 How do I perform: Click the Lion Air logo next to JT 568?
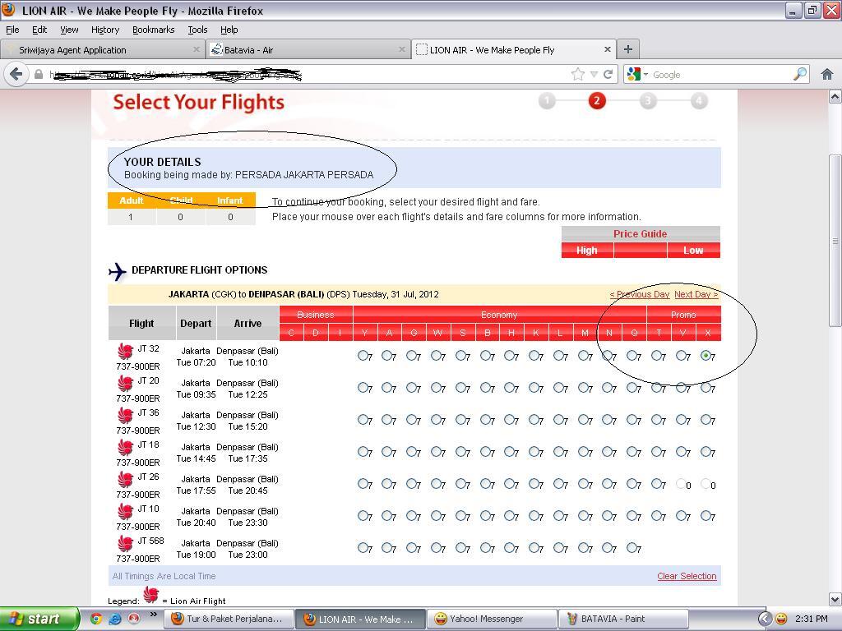coord(126,543)
